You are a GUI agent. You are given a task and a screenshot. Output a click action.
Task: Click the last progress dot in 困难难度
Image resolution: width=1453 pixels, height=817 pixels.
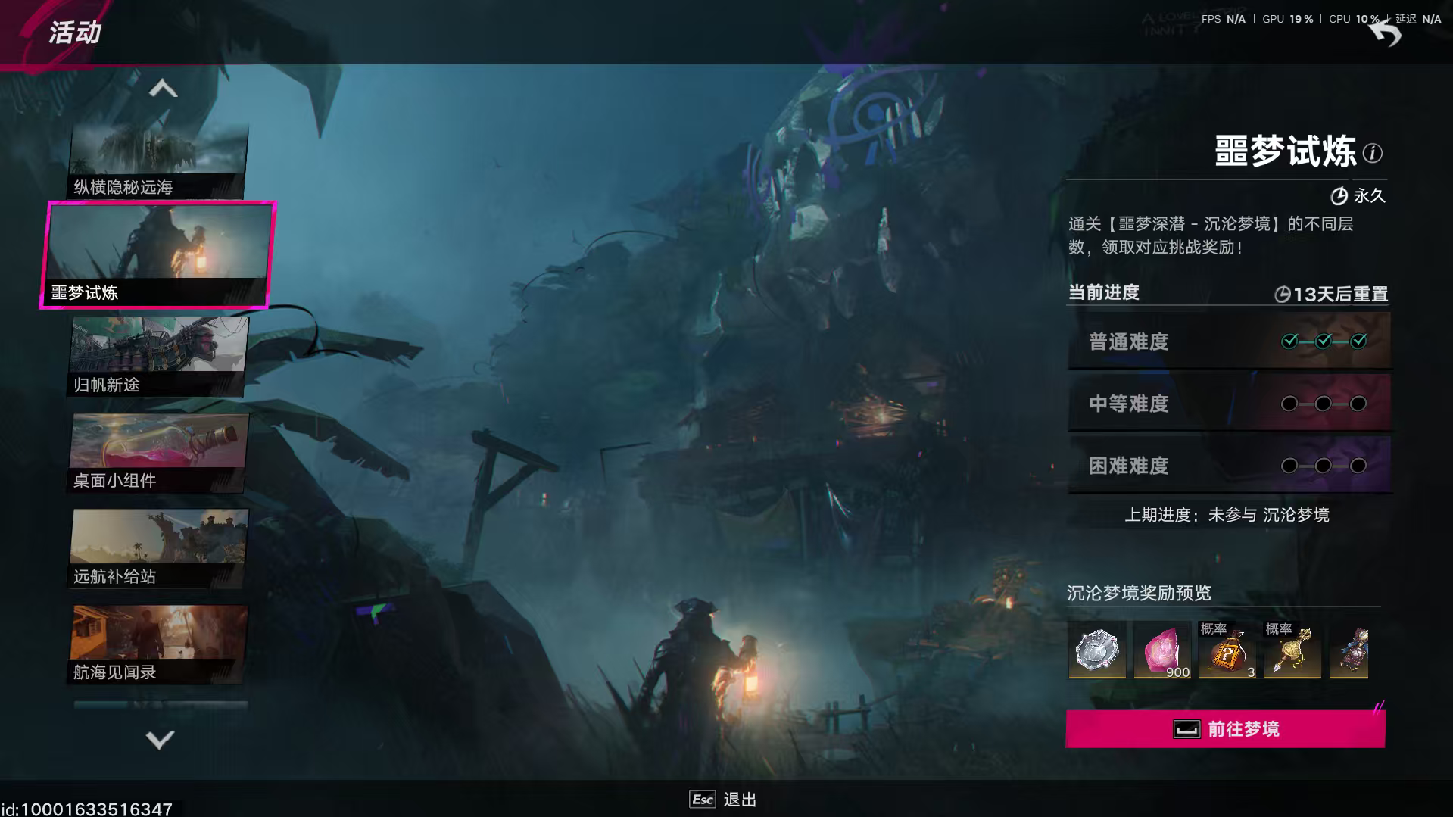(x=1358, y=466)
